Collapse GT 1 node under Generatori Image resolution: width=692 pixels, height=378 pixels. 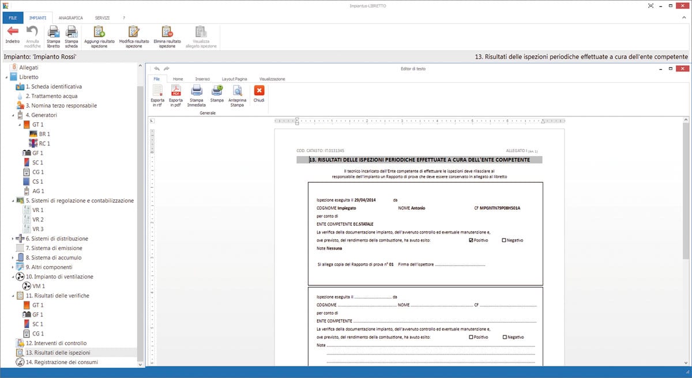pos(19,124)
